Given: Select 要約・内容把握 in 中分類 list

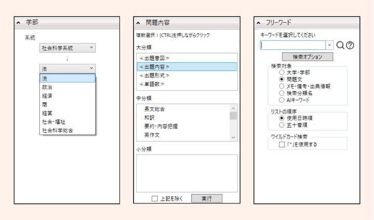Looking at the screenshot, I should click(183, 126).
